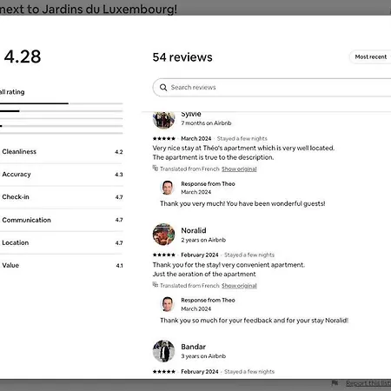
Task: Click the top overall rating bar
Action: coord(61,103)
